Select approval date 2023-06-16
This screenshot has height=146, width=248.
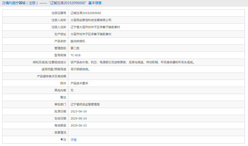click(79, 111)
